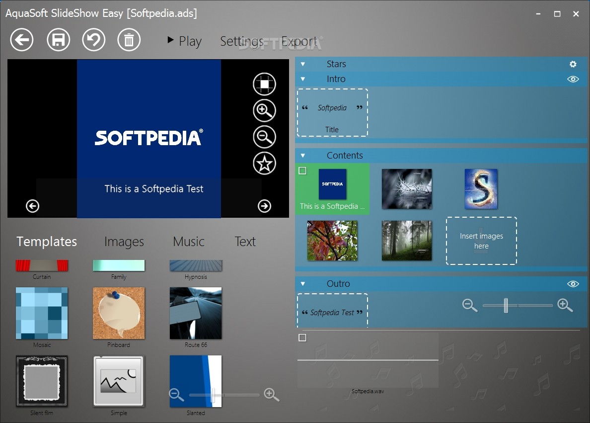Collapse the Stars section arrow
590x423 pixels.
303,64
